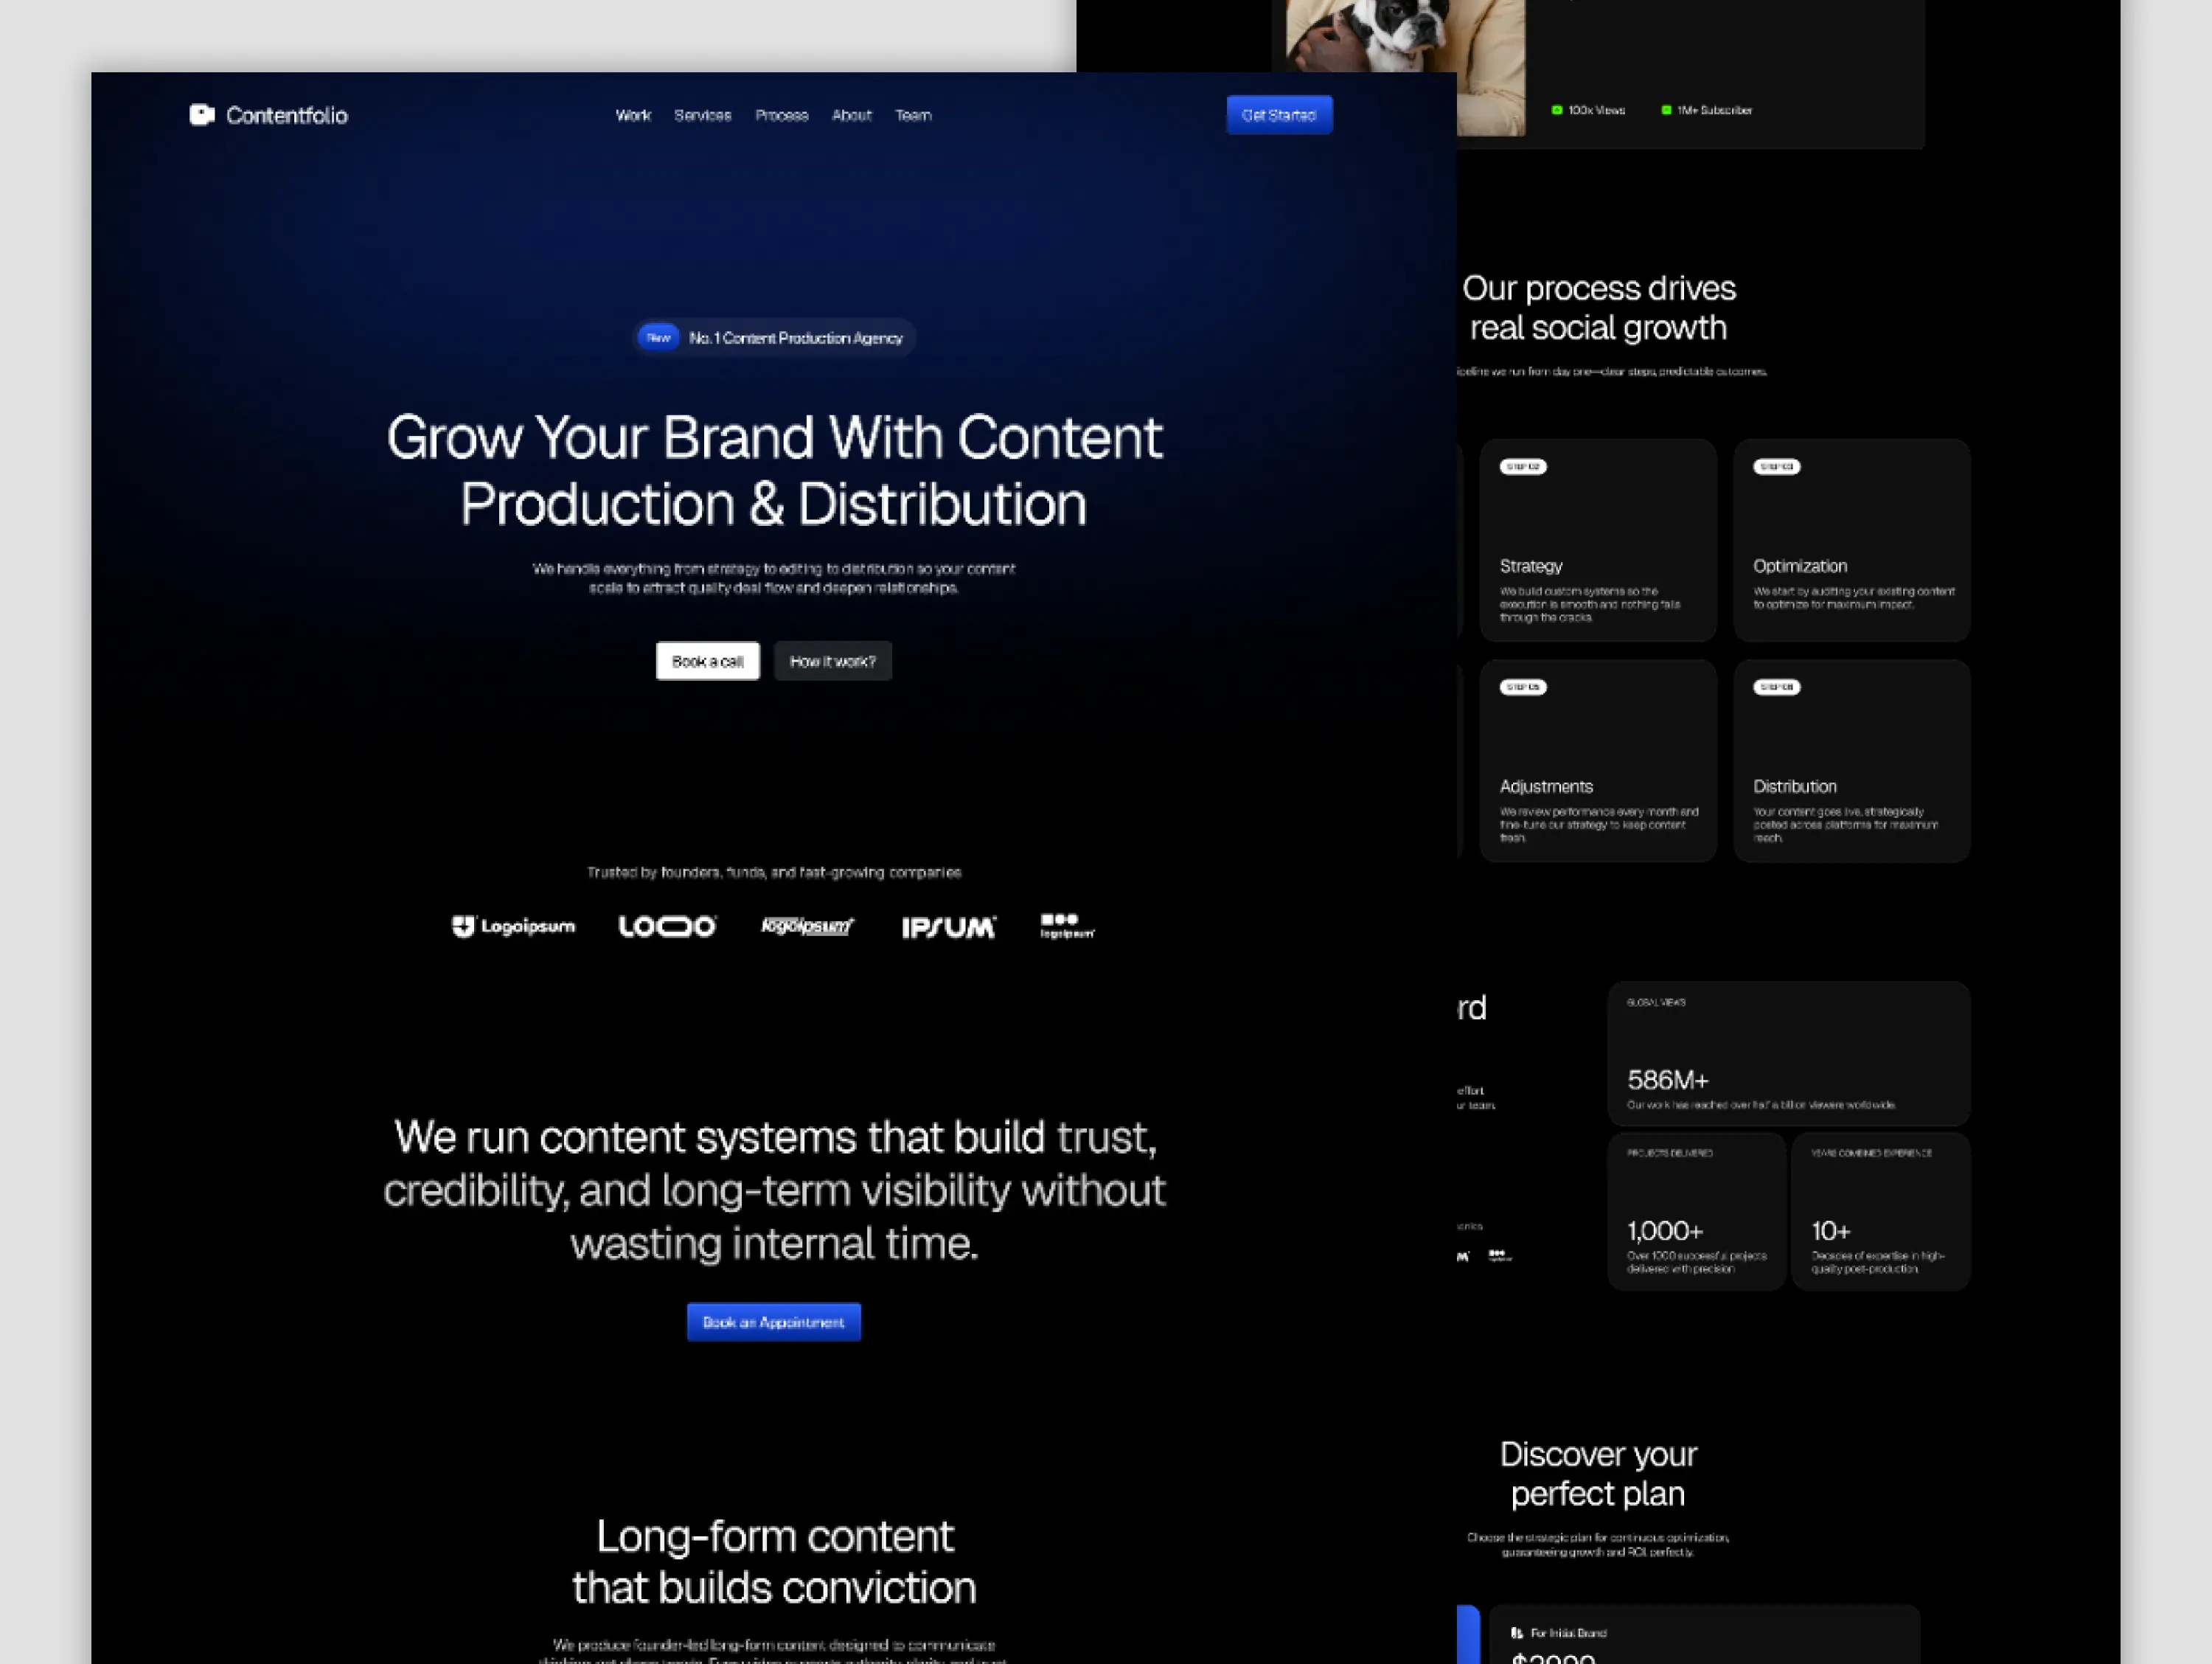This screenshot has height=1664, width=2212.
Task: Click the italic logoipsum brand logo
Action: coord(807,926)
